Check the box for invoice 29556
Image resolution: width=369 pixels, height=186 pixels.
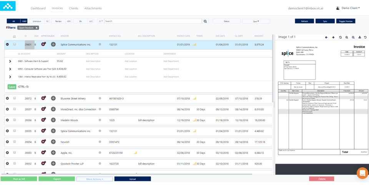coord(14,120)
